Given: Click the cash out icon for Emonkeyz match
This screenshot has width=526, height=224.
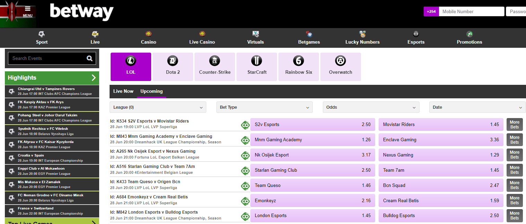Looking at the screenshot, I should pos(245,201).
